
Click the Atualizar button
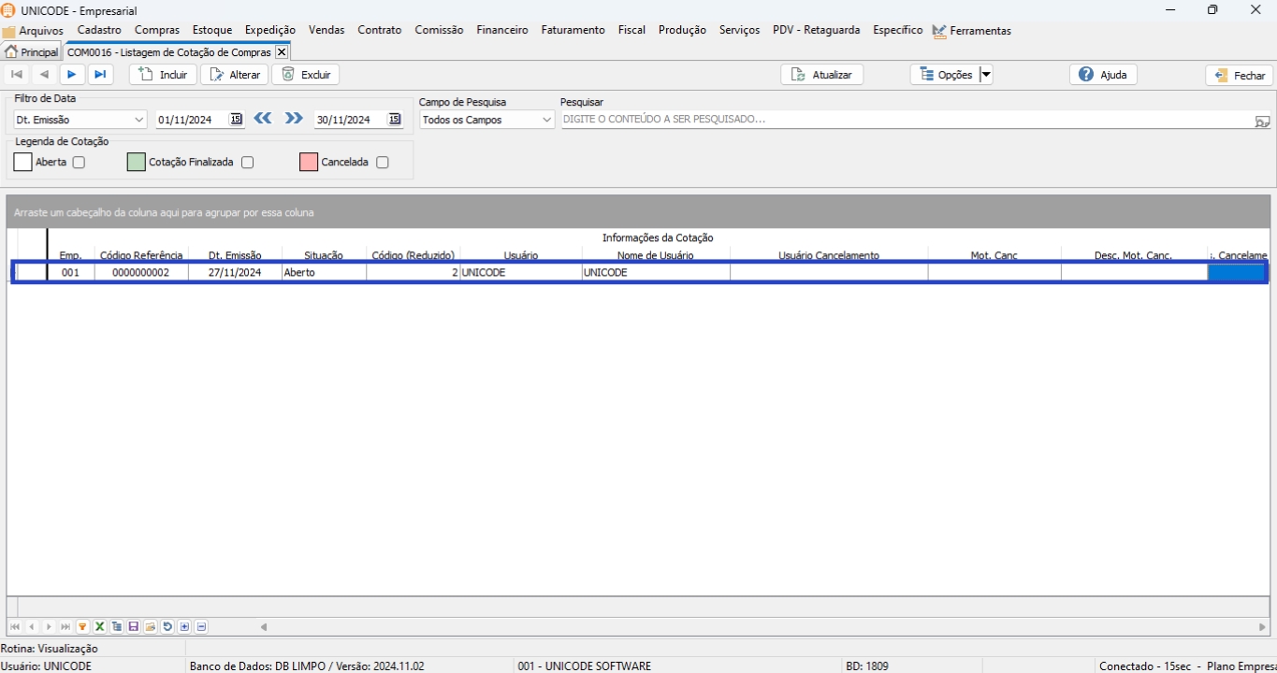[821, 75]
